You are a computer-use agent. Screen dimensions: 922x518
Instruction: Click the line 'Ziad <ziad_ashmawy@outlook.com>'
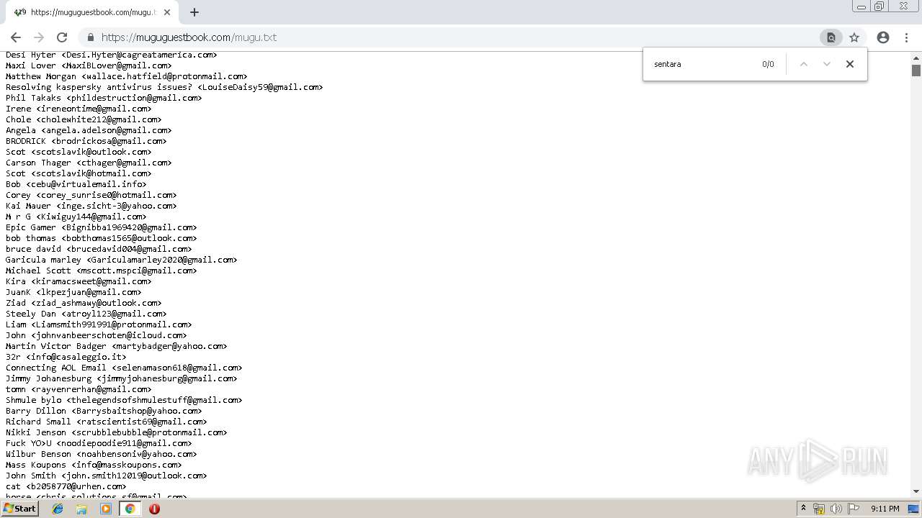pyautogui.click(x=84, y=303)
